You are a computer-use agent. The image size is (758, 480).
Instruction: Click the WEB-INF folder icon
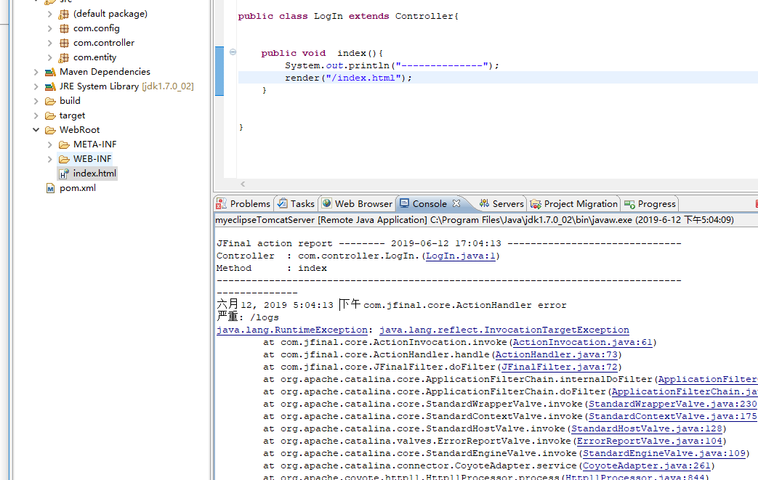click(x=64, y=159)
